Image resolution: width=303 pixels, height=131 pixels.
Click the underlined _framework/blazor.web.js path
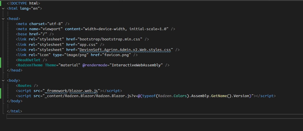(72, 91)
